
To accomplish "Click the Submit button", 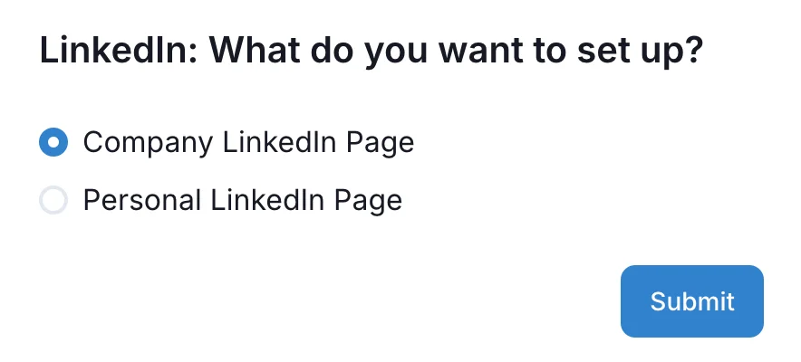I will pyautogui.click(x=691, y=301).
